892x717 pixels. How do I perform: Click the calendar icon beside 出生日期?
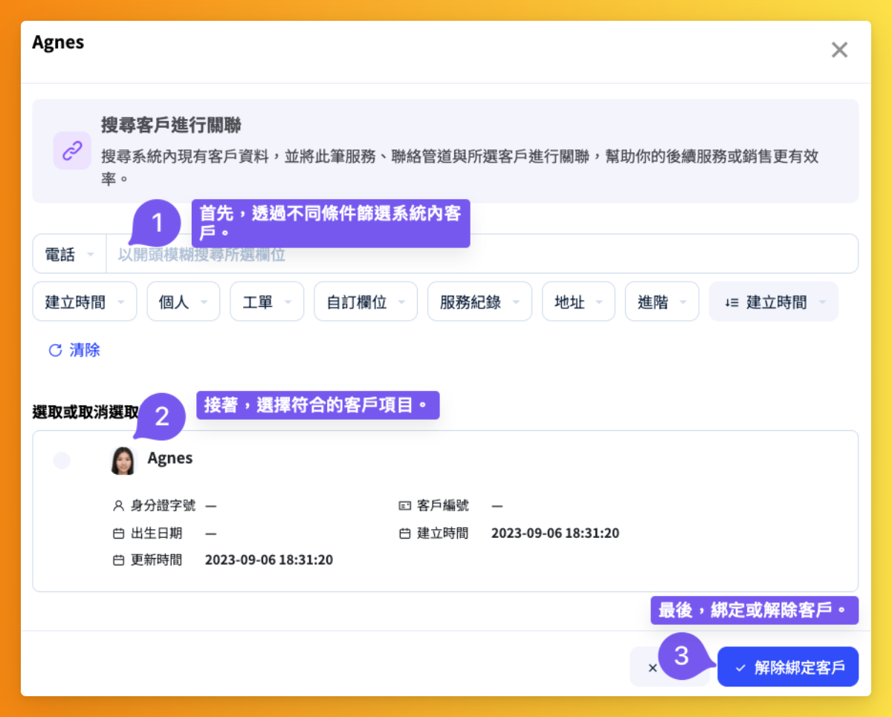[118, 533]
